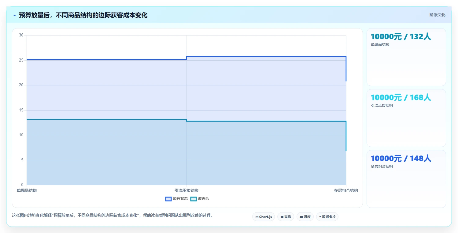This screenshot has height=233, width=458.
Task: Click the y-axis value 15
Action: tap(21, 110)
